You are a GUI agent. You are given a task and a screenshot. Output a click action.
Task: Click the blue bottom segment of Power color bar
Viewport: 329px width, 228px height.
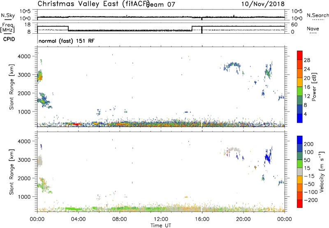click(x=300, y=118)
